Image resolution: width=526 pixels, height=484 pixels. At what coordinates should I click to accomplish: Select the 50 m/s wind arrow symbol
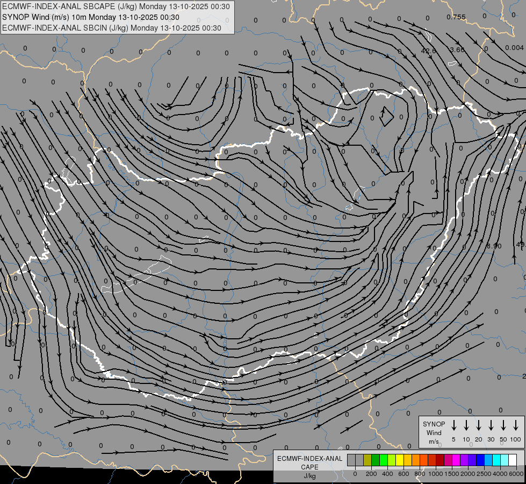point(503,425)
